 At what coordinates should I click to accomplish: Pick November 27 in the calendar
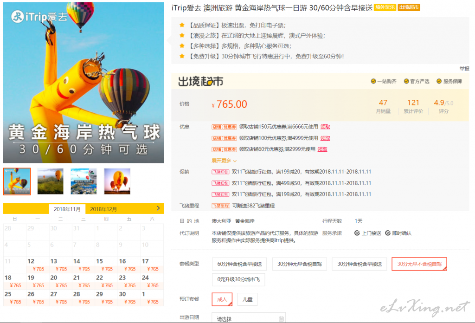pyautogui.click(x=61, y=297)
